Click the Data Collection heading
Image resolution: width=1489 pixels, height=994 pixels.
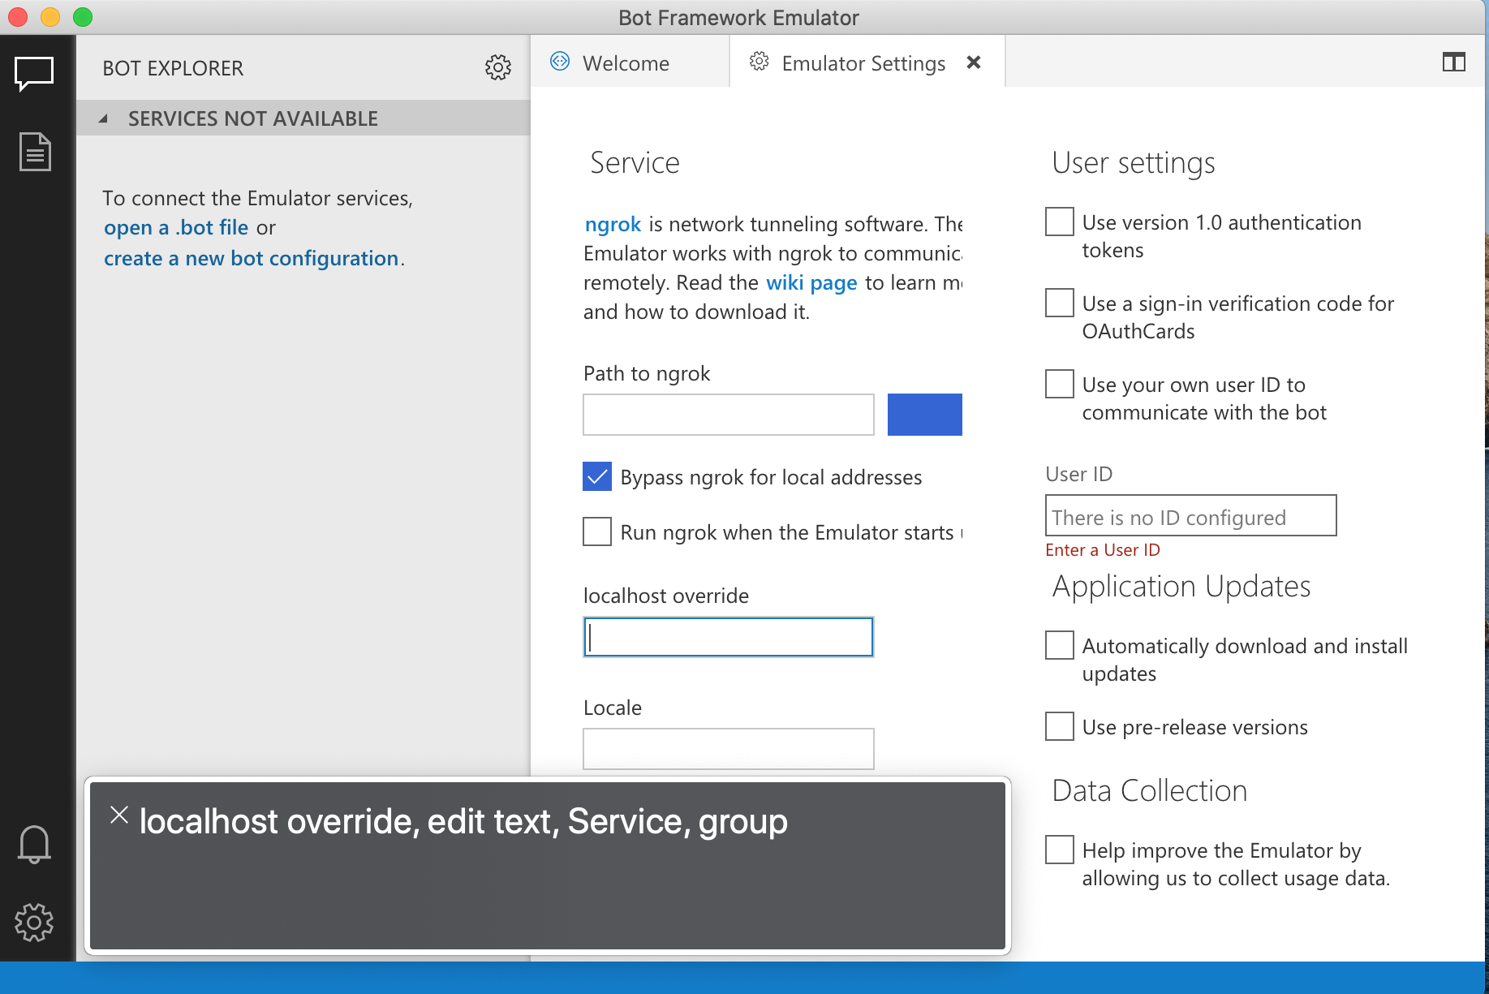(1150, 791)
